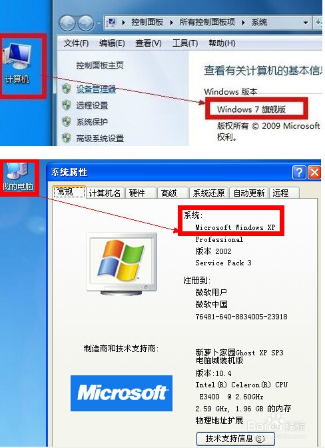The image size is (325, 448).
Task: Expand the arrow after 所有控制面板项 breadcrumb
Action: click(243, 22)
